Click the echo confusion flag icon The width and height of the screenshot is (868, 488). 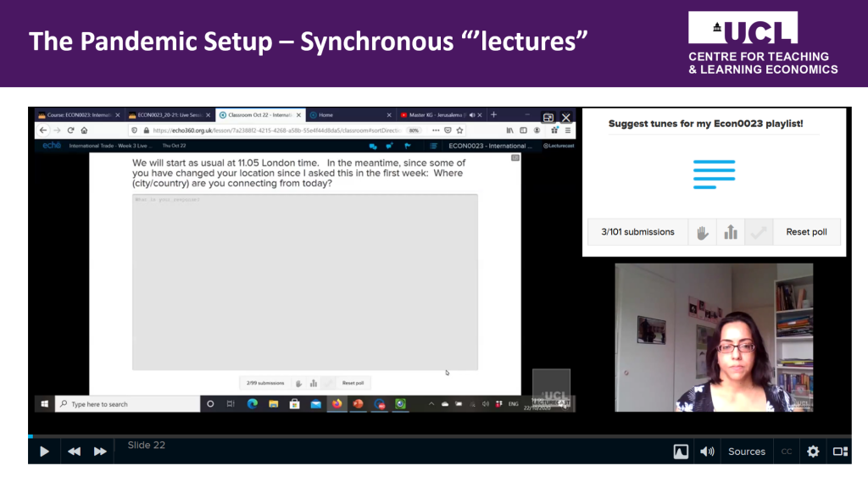click(408, 146)
